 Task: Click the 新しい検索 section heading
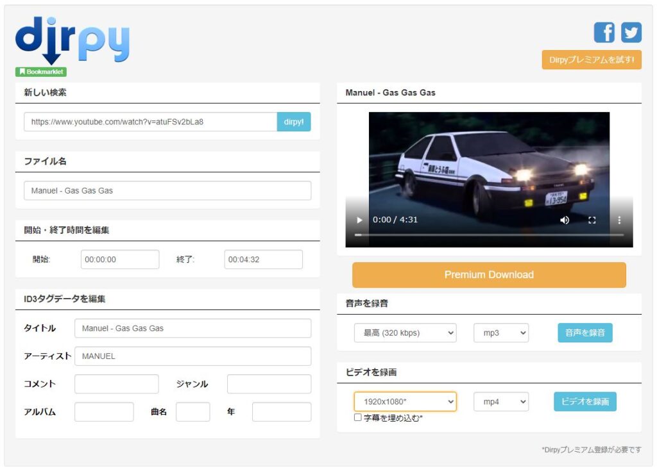tap(45, 92)
